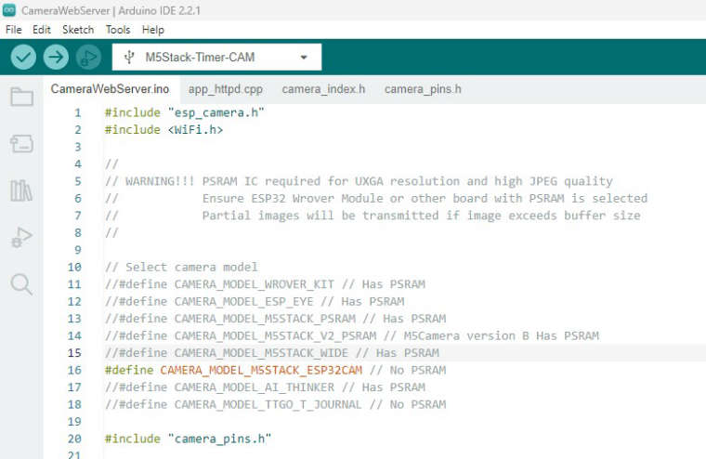Click the Arduino IDE logo in title bar
Screen dimensions: 706x459
coord(9,10)
